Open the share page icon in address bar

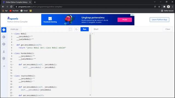pos(155,7)
